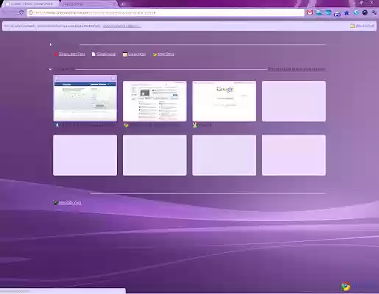Click the Chrome logo in the bottom-right corner
The width and height of the screenshot is (379, 294).
click(x=346, y=286)
